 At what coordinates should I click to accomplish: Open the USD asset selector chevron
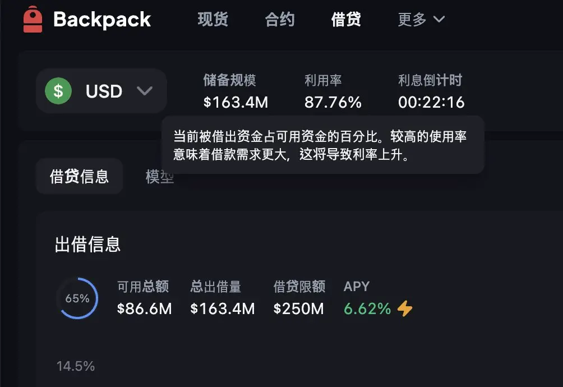coord(145,91)
